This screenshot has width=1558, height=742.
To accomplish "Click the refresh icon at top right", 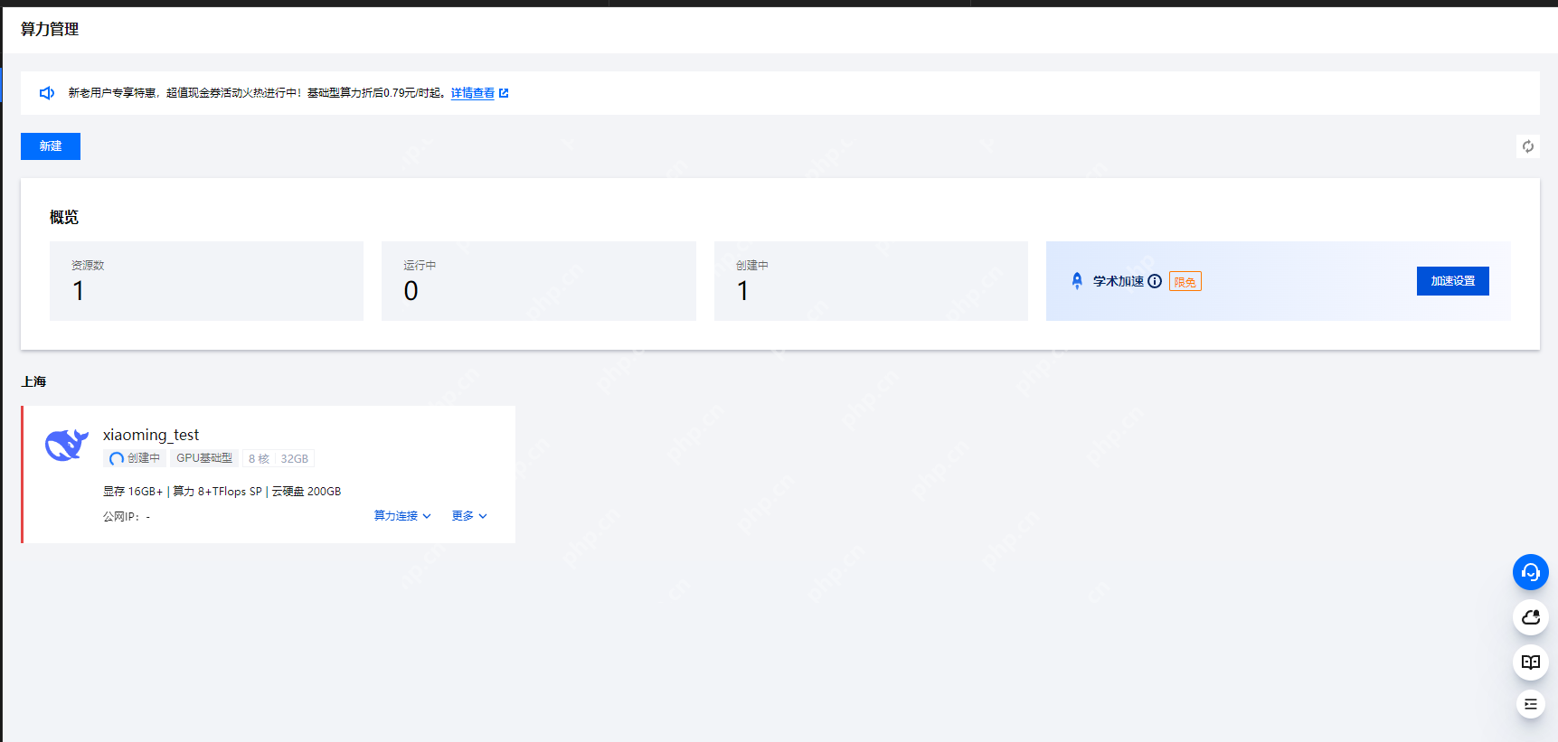I will 1527,146.
